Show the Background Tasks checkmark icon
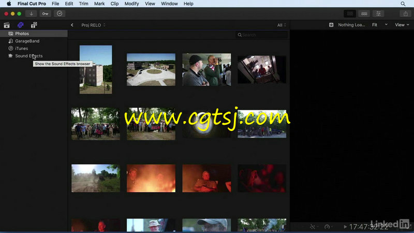Viewport: 414px width, 233px height. 60,13
